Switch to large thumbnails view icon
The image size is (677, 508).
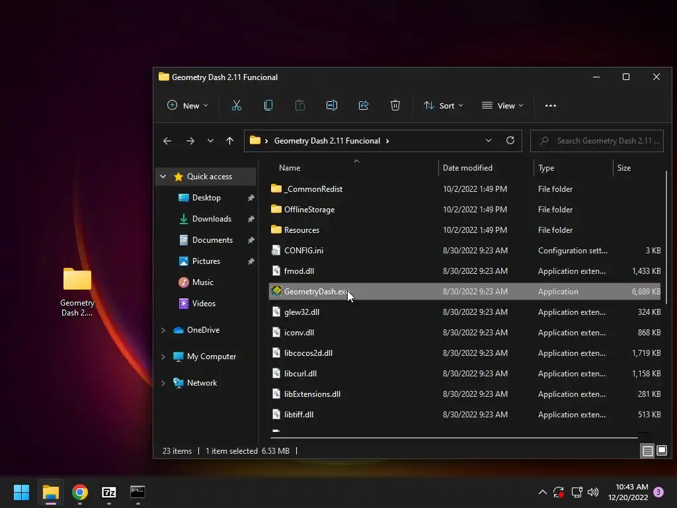[x=661, y=451]
